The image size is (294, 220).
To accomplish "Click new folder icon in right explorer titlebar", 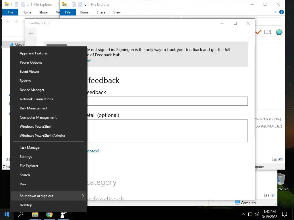I will [x=80, y=5].
